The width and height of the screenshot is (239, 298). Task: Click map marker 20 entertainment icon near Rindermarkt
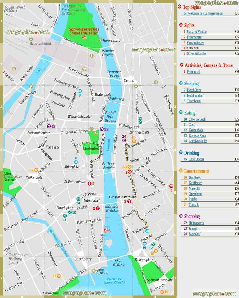129,167
